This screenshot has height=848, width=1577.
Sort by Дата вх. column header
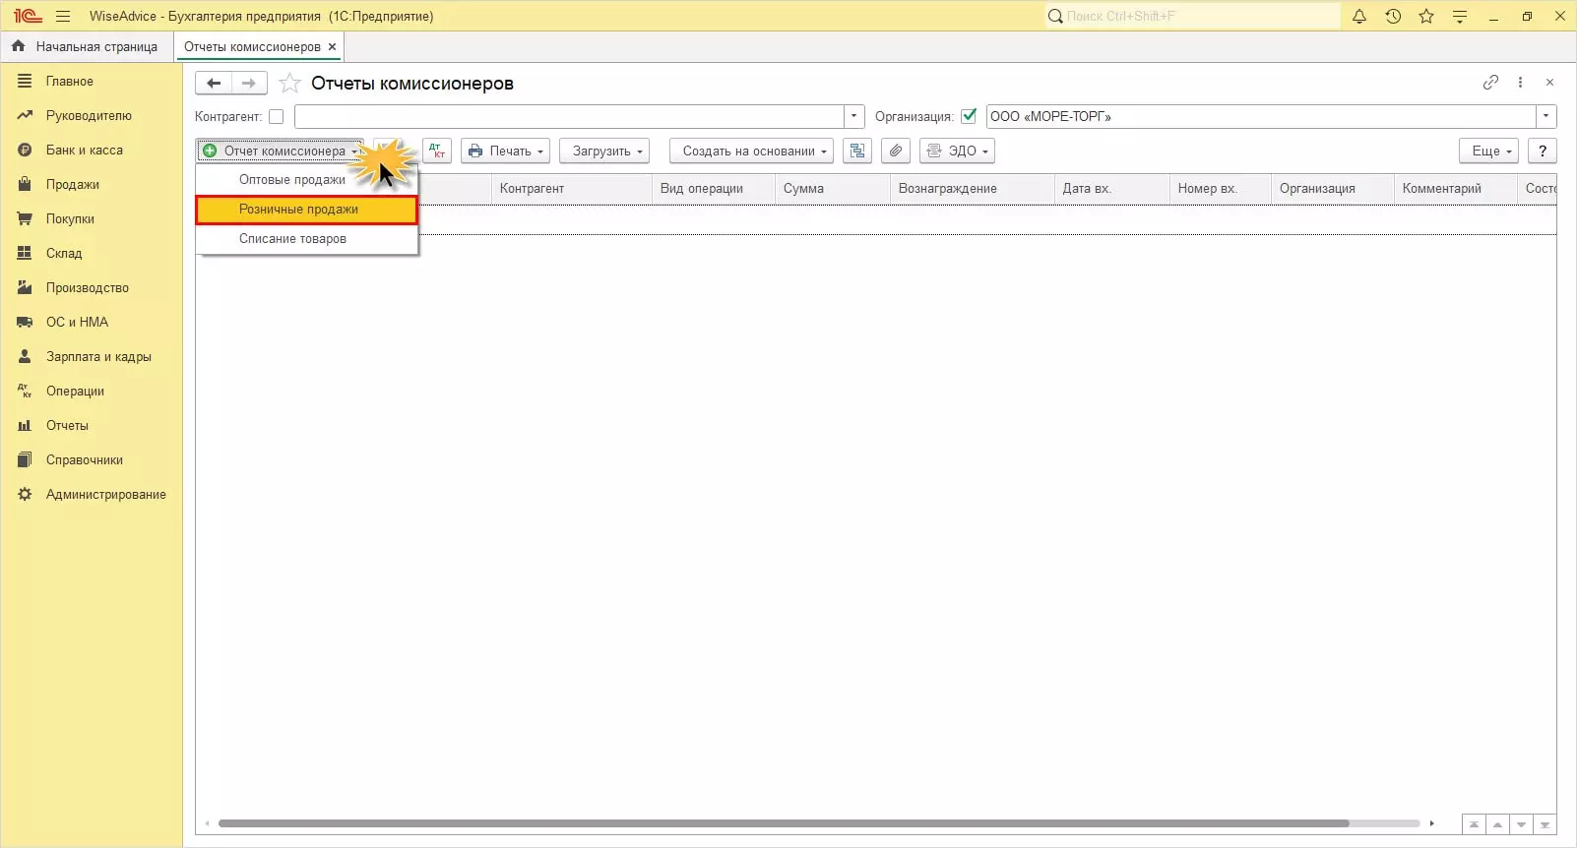pyautogui.click(x=1112, y=189)
